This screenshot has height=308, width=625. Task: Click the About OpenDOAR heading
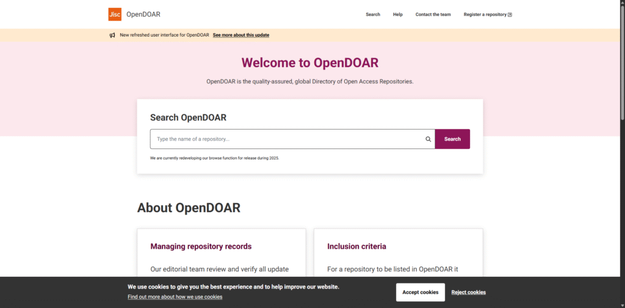pos(189,208)
